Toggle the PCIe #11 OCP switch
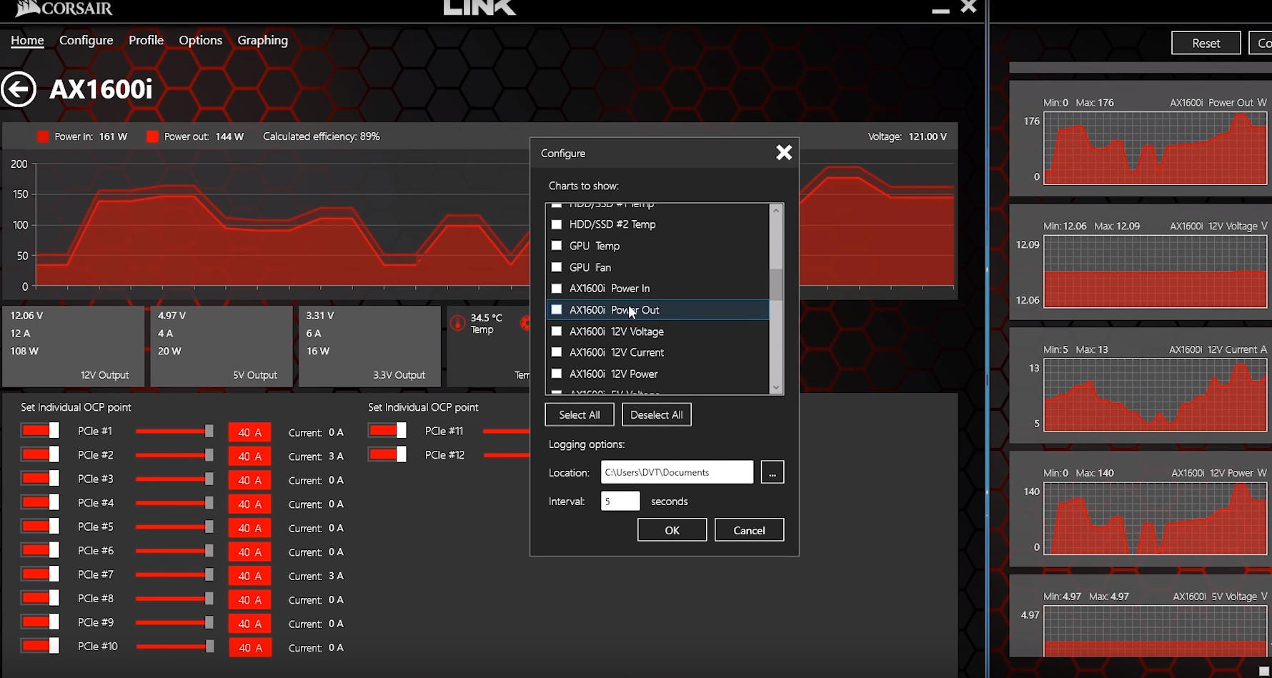The height and width of the screenshot is (678, 1272). pos(387,431)
